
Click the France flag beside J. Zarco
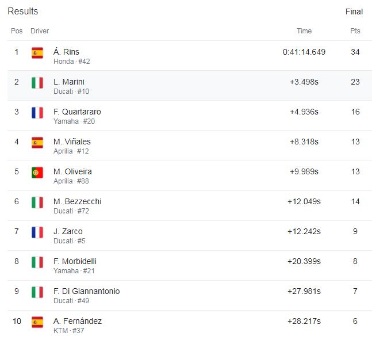[x=37, y=232]
